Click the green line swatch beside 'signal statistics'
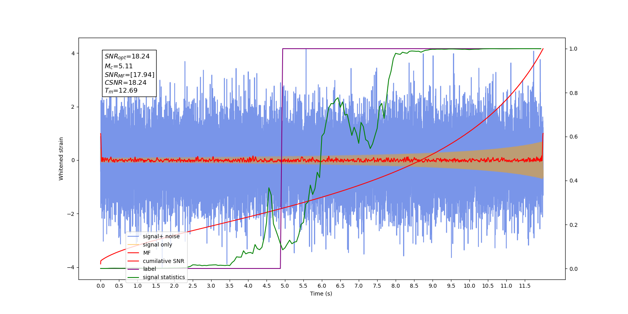This screenshot has width=628, height=314. click(133, 277)
